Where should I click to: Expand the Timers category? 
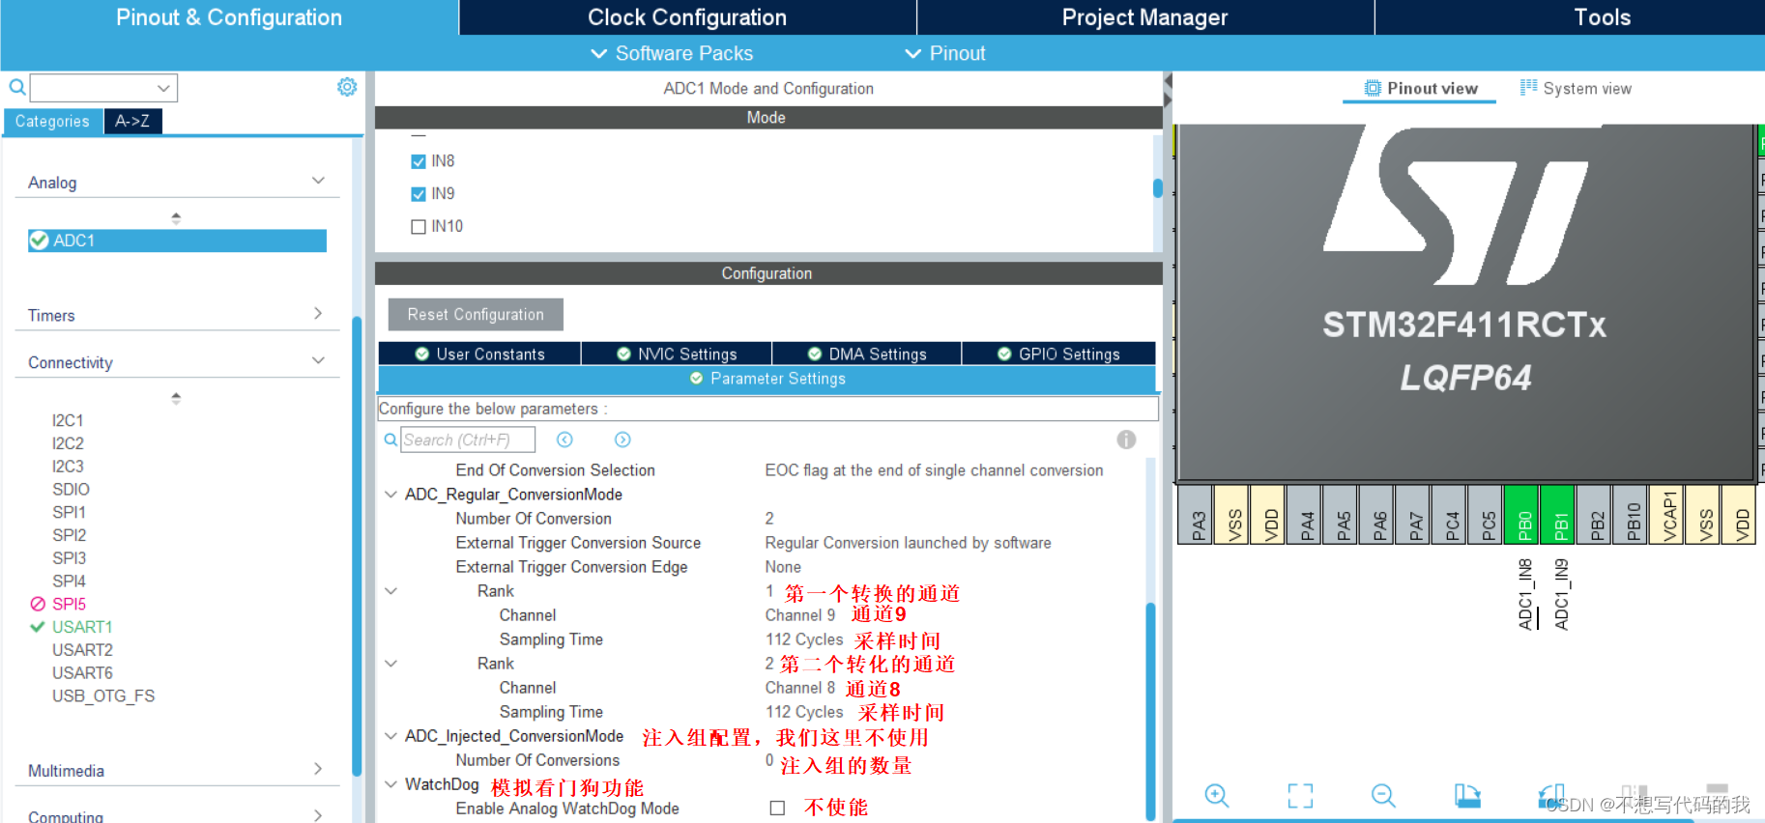coord(318,314)
